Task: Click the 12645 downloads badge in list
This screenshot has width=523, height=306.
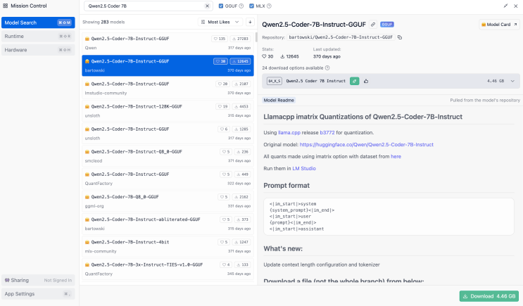Action: point(240,61)
